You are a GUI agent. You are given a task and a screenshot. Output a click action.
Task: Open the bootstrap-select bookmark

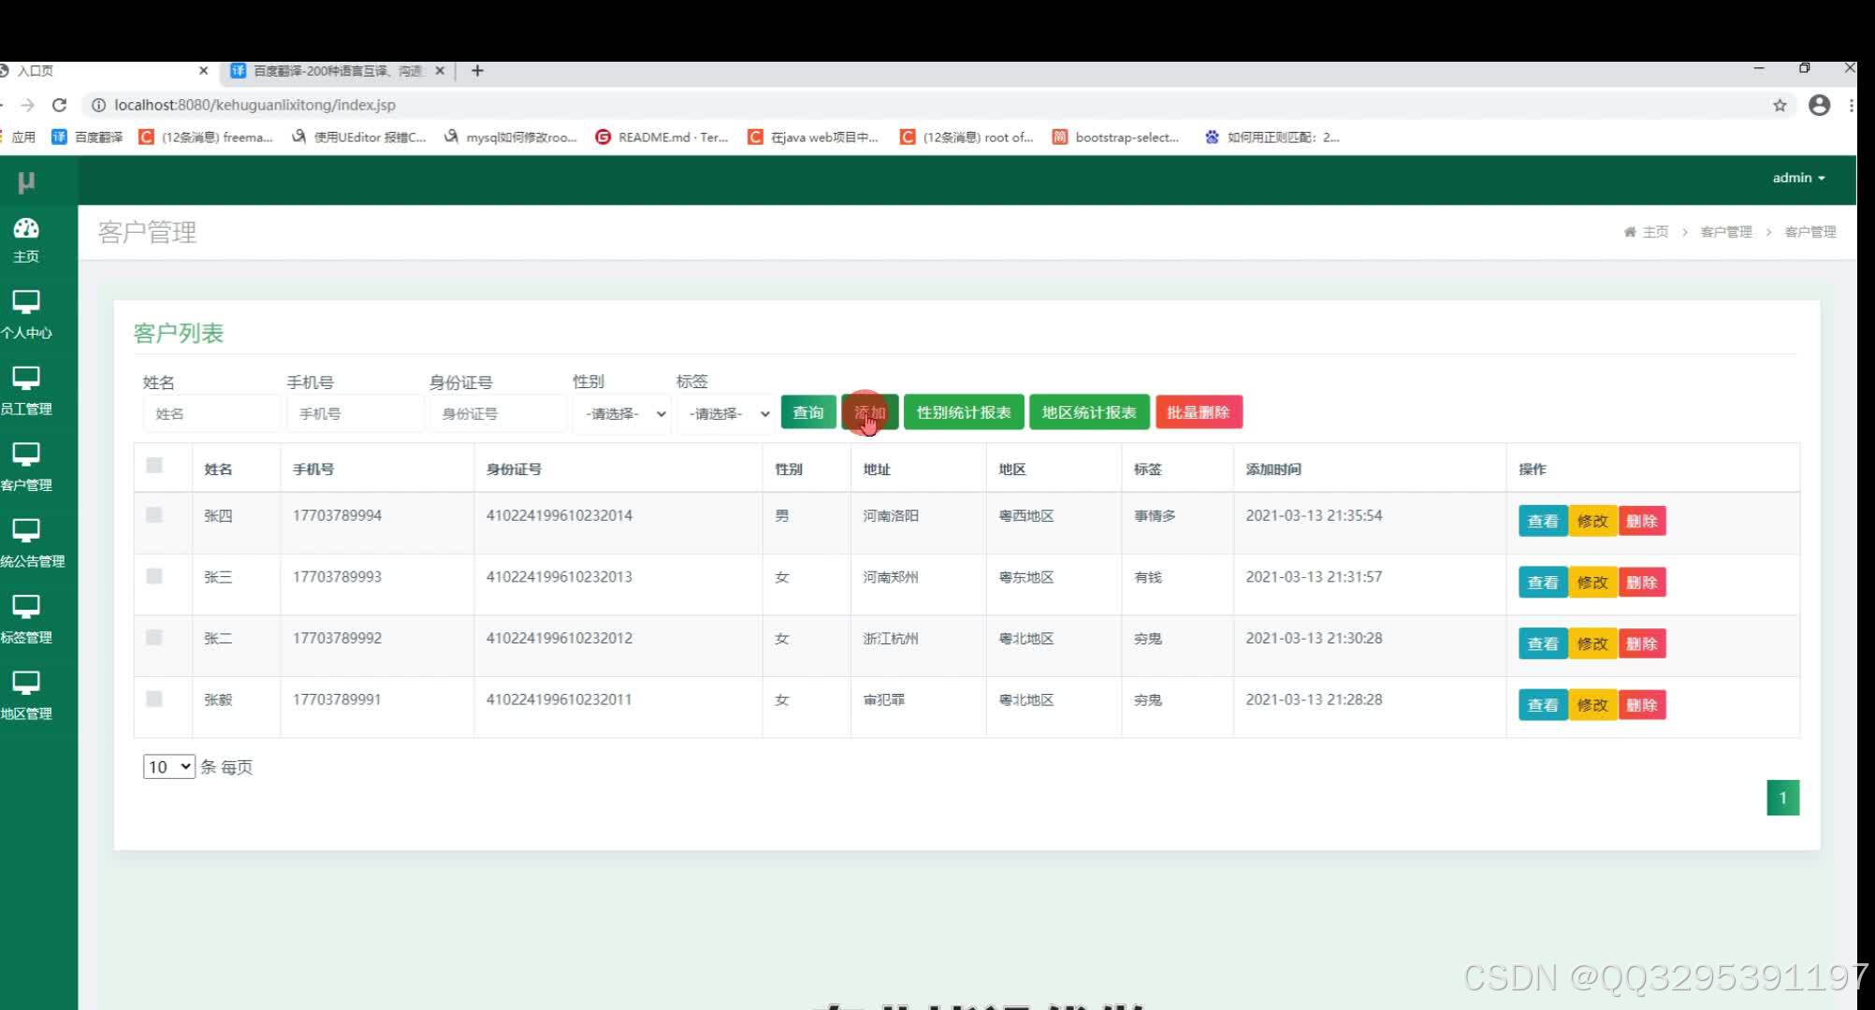coord(1115,137)
